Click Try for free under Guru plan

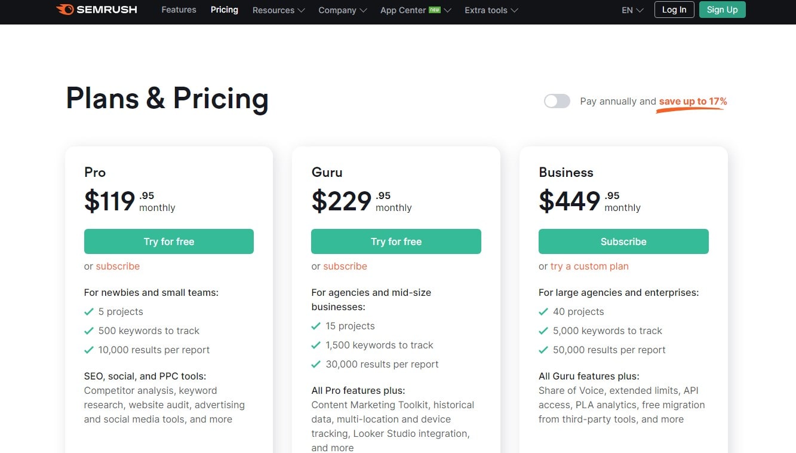[x=396, y=241]
